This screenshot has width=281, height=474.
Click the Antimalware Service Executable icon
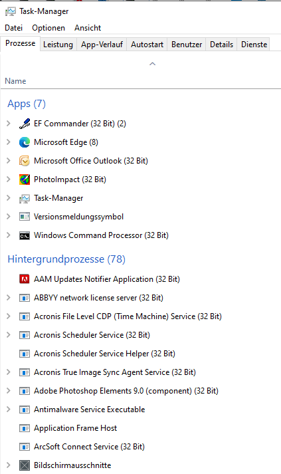pyautogui.click(x=25, y=410)
